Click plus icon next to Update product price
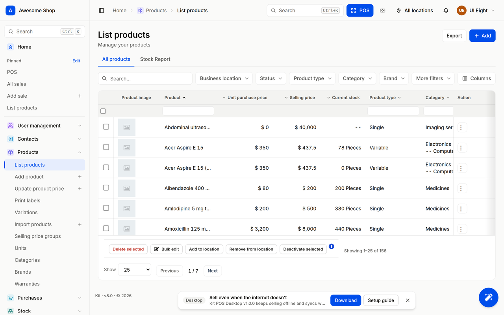Image resolution: width=504 pixels, height=315 pixels. [80, 189]
